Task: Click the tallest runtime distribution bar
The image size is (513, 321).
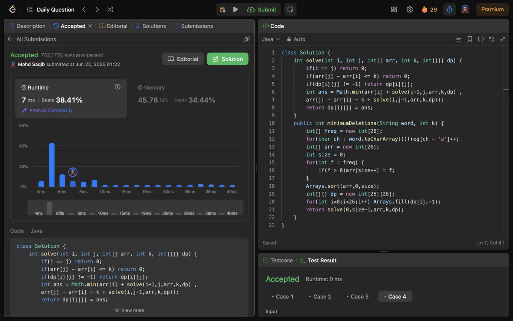Action: coord(52,165)
